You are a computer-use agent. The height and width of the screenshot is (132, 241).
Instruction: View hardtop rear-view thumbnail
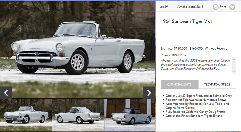78,115
